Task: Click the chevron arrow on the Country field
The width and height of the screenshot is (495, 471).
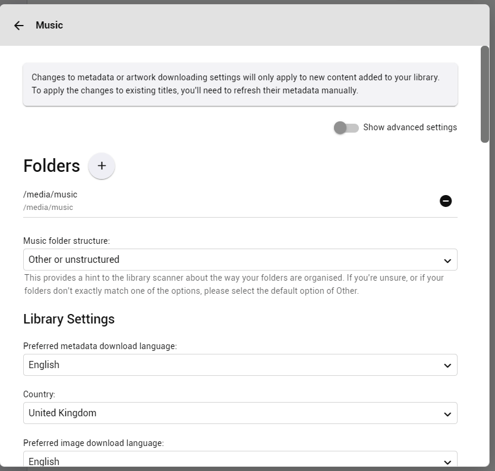Action: pos(447,414)
